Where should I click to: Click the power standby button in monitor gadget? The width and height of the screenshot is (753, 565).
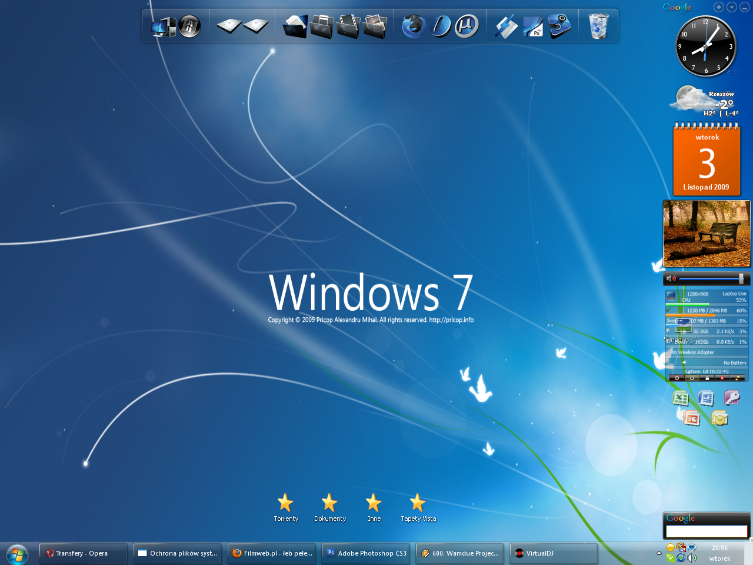point(692,378)
